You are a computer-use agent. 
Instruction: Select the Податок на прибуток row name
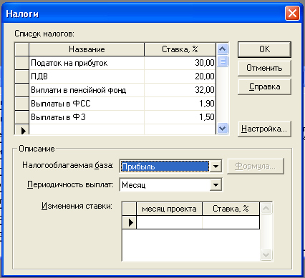click(x=87, y=63)
